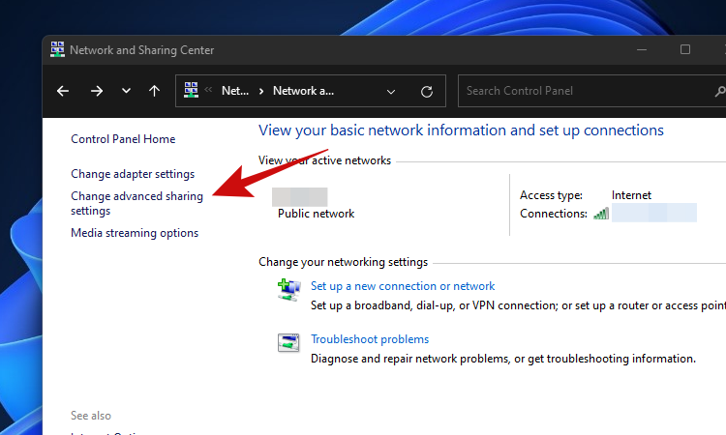Open Media streaming options
This screenshot has width=726, height=435.
(x=135, y=233)
